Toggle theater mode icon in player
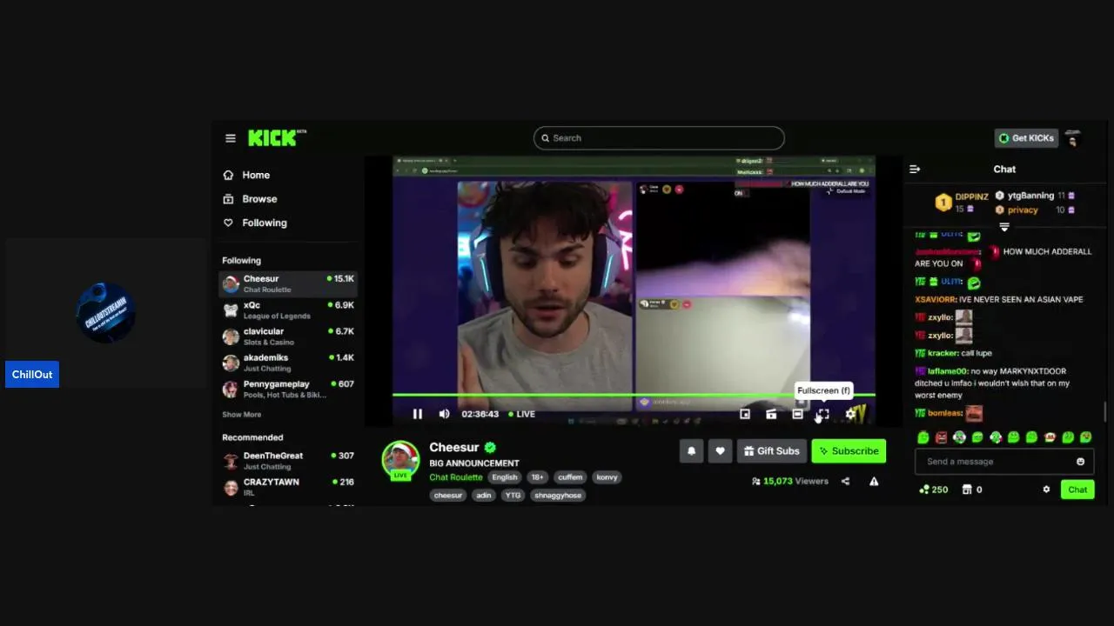The height and width of the screenshot is (626, 1114). click(x=797, y=414)
